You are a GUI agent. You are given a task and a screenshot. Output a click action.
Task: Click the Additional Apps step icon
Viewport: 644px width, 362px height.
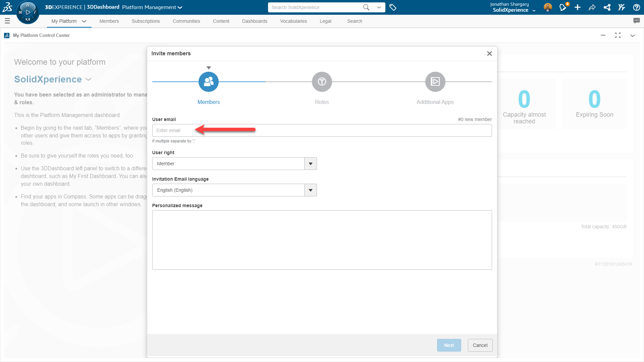click(435, 82)
